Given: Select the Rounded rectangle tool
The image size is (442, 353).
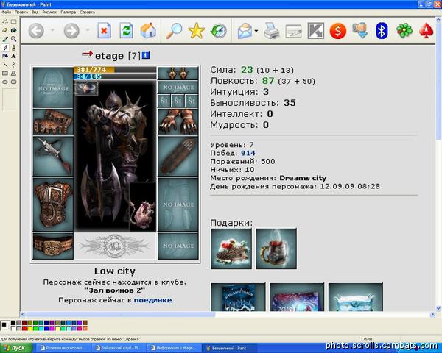Looking at the screenshot, I should [13, 82].
